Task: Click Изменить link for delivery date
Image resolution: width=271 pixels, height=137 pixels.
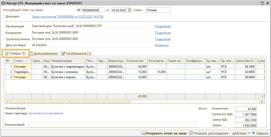Action: tap(162, 45)
